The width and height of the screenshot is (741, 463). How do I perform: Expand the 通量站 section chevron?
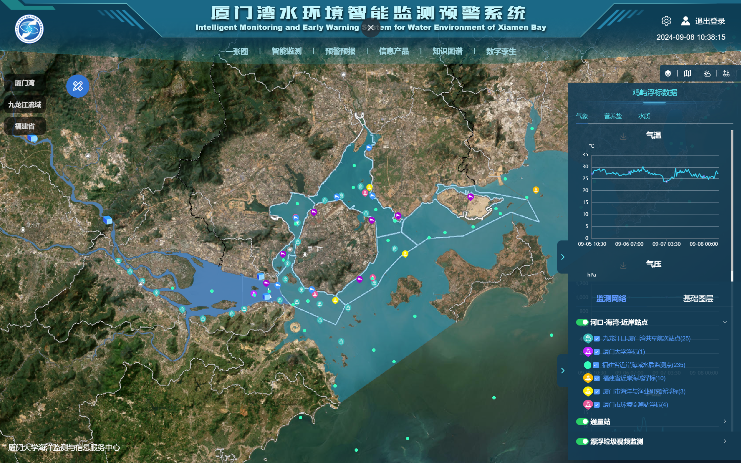pos(725,422)
